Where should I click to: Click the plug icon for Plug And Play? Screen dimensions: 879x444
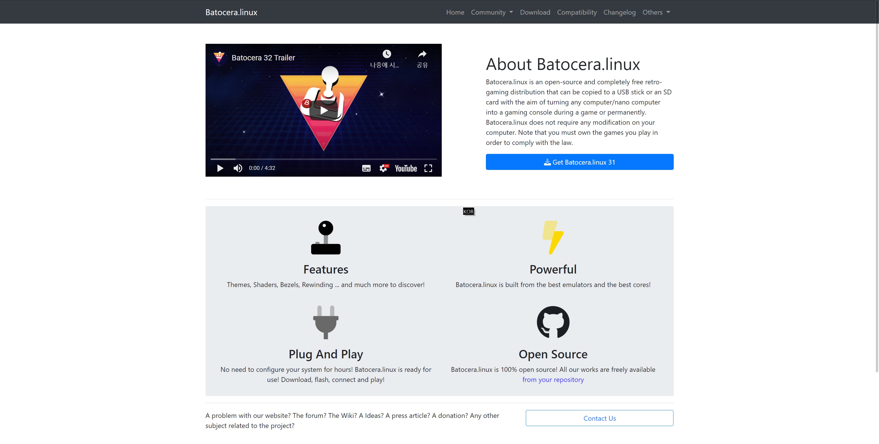tap(326, 322)
